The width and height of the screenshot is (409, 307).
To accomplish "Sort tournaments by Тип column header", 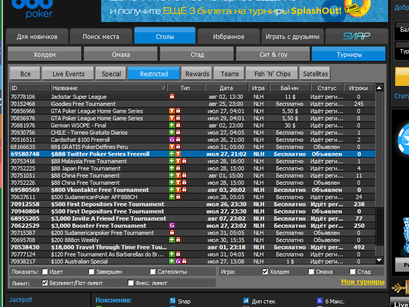I will (185, 88).
